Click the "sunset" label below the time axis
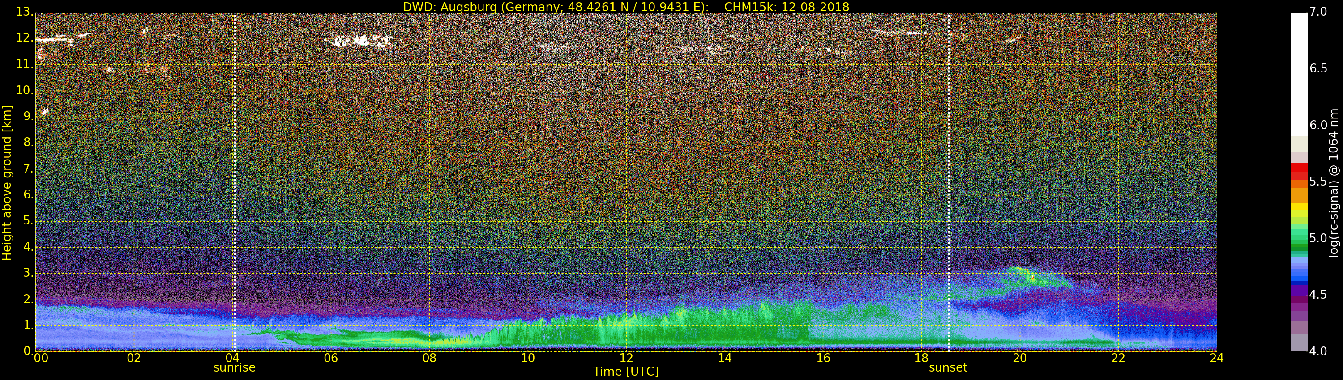 point(948,367)
